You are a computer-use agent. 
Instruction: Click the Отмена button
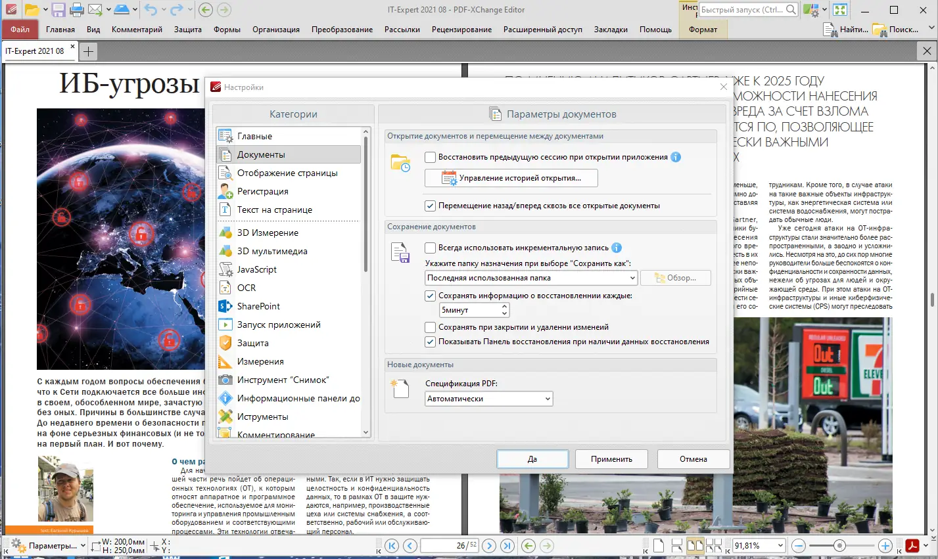(x=693, y=459)
